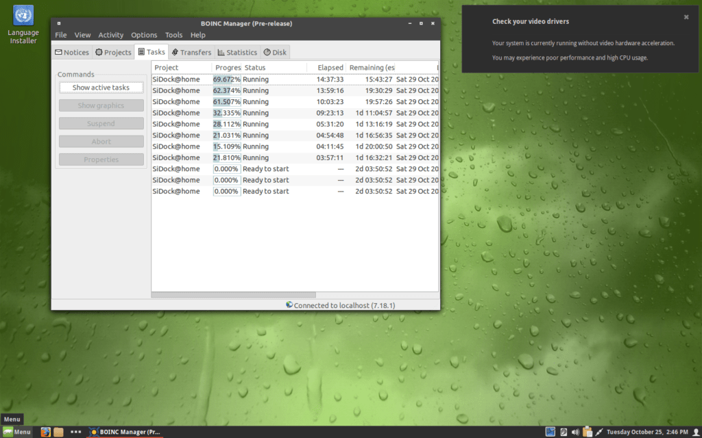Select the first Ready to start task
This screenshot has width=702, height=438.
pos(295,168)
